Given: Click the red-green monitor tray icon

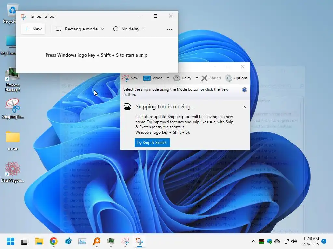Looking at the screenshot, I should click(x=261, y=241).
